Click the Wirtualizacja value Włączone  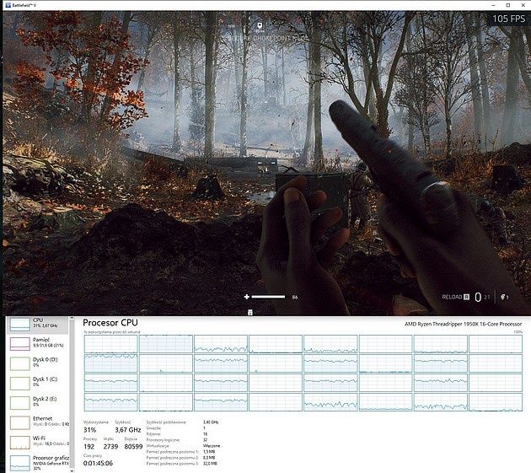tap(212, 446)
